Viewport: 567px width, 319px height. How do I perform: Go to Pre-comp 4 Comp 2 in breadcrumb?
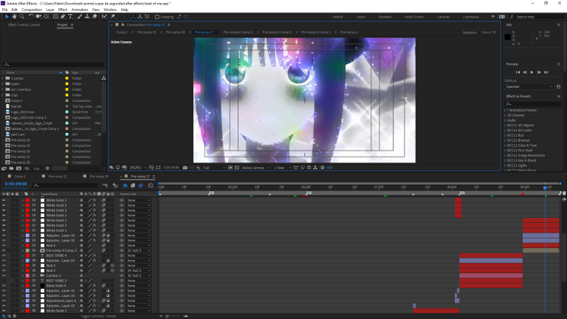pyautogui.click(x=277, y=32)
